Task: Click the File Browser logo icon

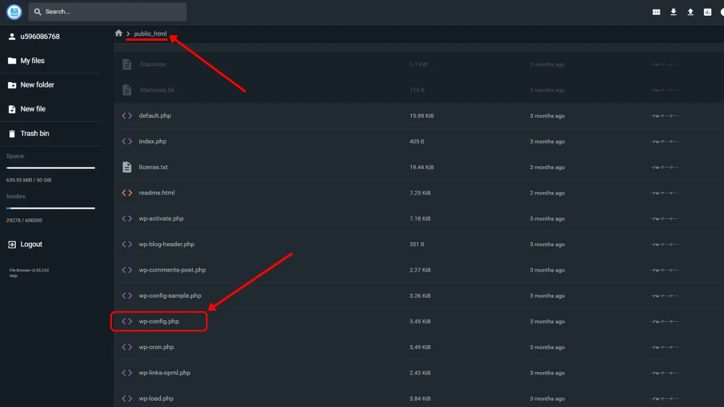Action: [14, 11]
